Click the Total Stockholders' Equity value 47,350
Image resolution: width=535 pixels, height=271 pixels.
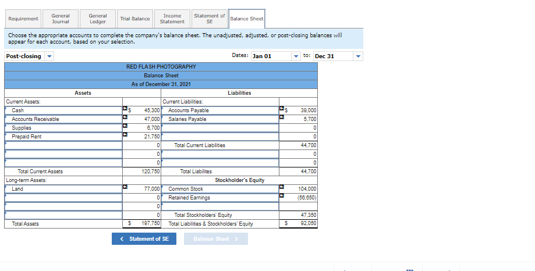pyautogui.click(x=309, y=215)
